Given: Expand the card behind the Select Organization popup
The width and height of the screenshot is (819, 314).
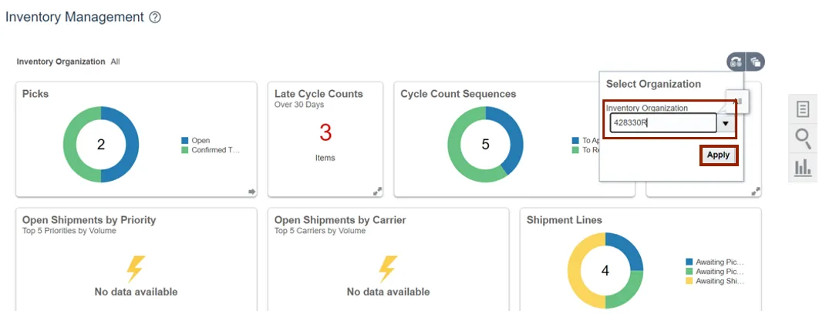Looking at the screenshot, I should 756,191.
